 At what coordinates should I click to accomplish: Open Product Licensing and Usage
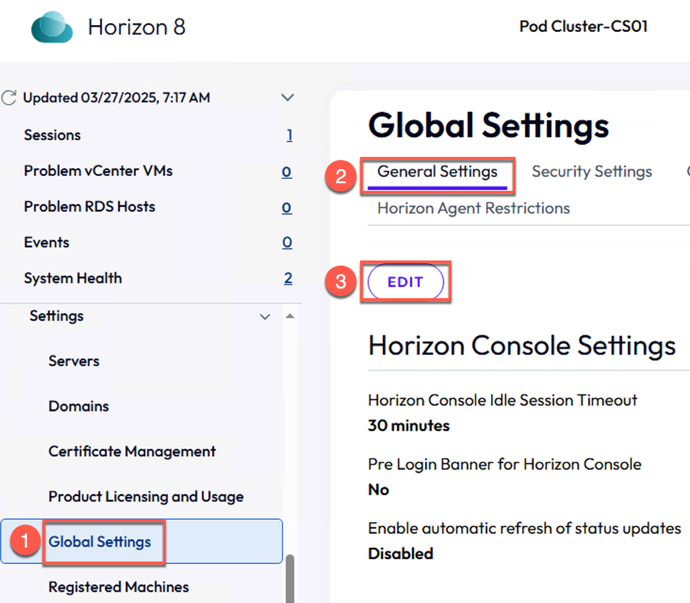(146, 497)
